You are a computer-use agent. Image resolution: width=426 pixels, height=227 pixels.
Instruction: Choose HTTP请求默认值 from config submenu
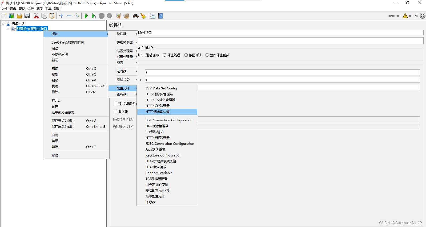[167, 112]
